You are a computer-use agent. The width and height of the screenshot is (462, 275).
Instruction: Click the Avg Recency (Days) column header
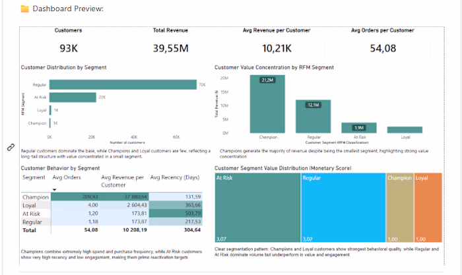tap(175, 177)
